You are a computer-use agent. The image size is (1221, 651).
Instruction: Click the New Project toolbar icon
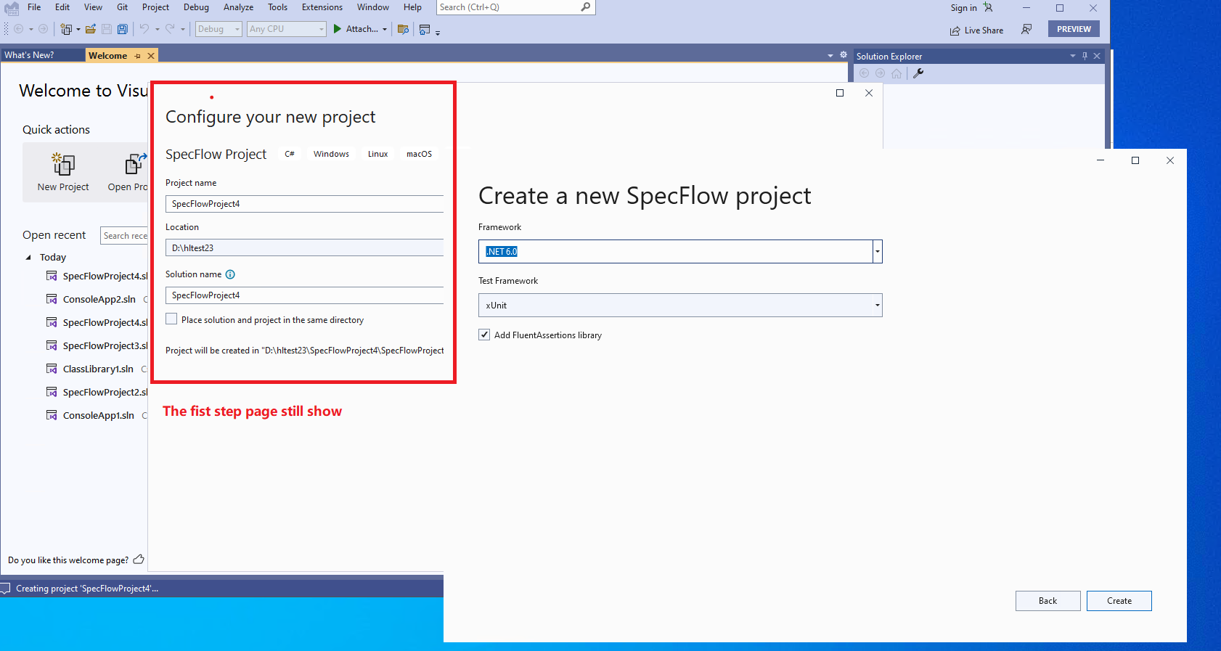66,29
